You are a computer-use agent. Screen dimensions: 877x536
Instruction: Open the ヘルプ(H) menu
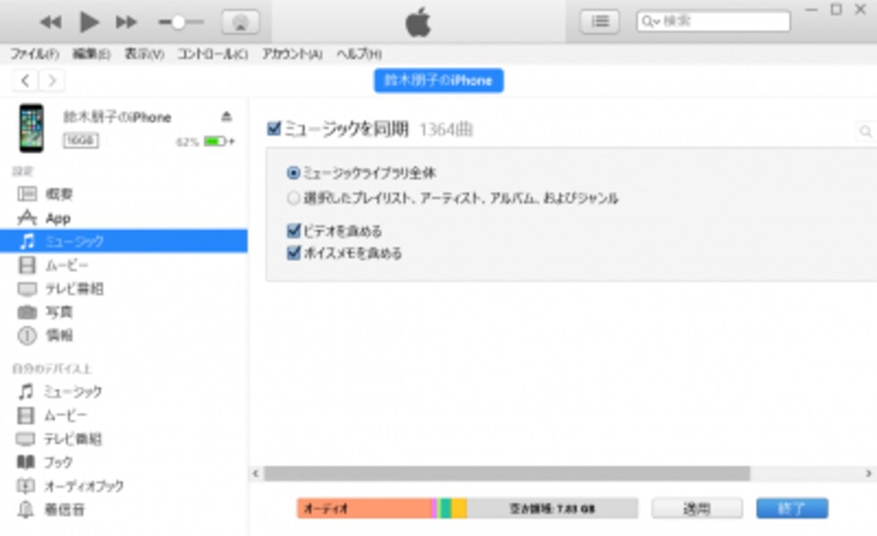[359, 54]
